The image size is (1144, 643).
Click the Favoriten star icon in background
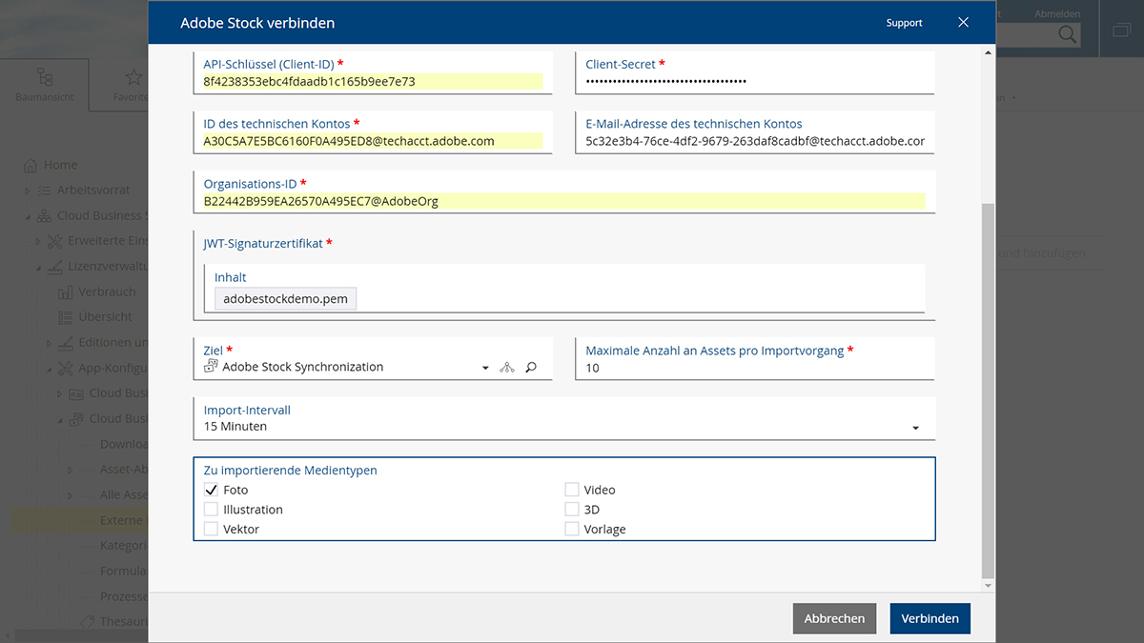click(133, 77)
